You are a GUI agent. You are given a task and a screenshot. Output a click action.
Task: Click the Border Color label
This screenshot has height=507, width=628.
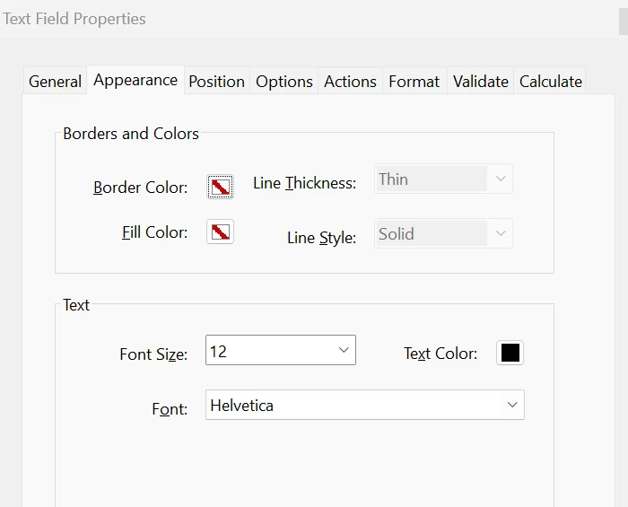tap(141, 188)
